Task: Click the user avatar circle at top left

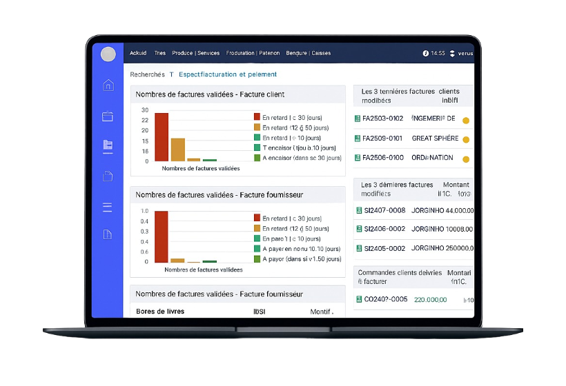Action: (108, 54)
